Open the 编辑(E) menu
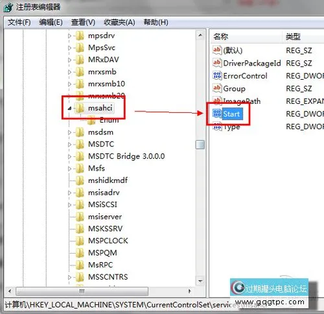 click(51, 22)
